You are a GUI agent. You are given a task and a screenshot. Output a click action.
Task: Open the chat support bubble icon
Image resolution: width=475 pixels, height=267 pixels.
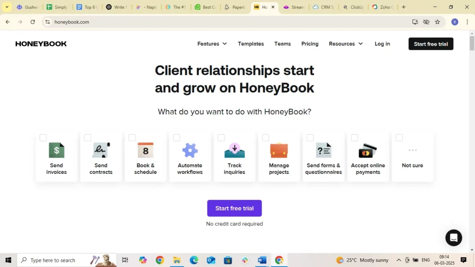tap(453, 237)
